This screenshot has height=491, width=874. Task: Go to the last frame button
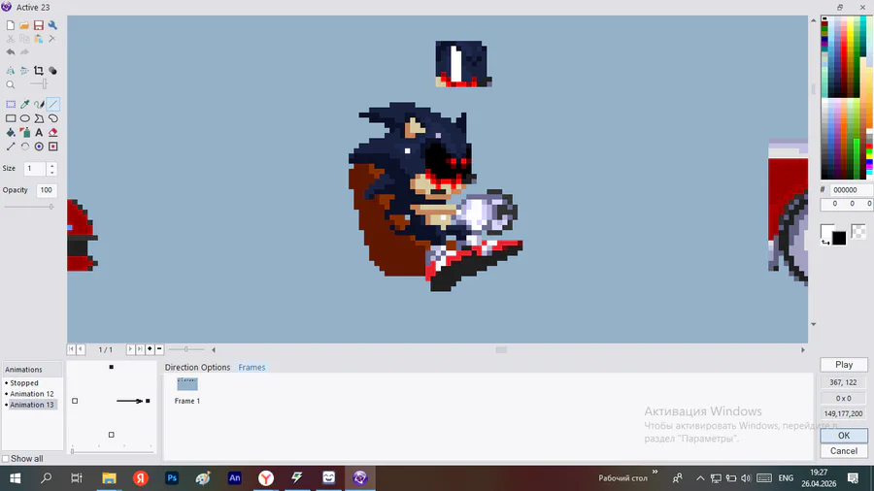coord(140,349)
